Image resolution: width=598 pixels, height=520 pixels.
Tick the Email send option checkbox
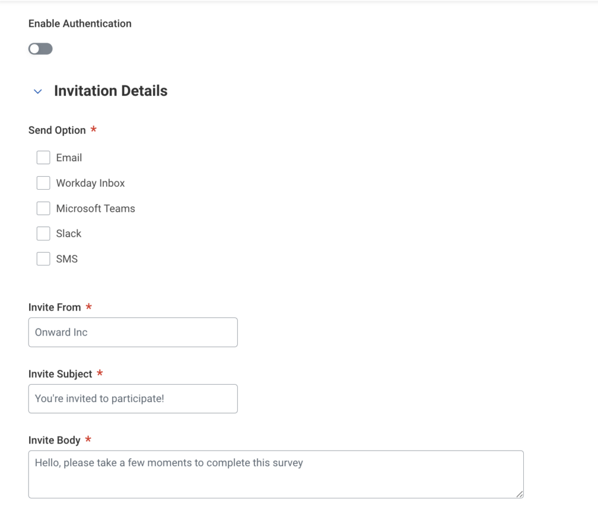(43, 158)
